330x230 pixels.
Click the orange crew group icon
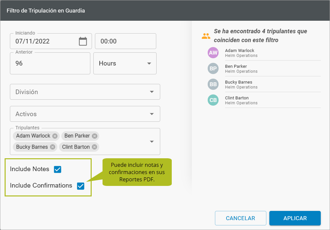point(206,36)
